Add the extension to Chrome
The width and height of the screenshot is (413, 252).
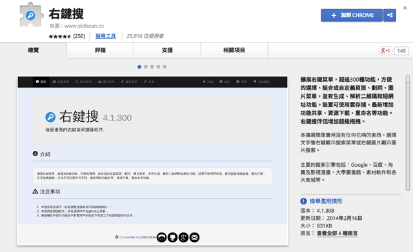click(x=352, y=15)
